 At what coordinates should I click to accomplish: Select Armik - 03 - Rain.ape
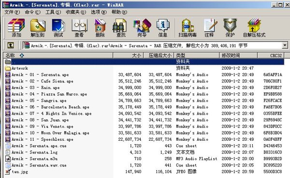point(36,88)
